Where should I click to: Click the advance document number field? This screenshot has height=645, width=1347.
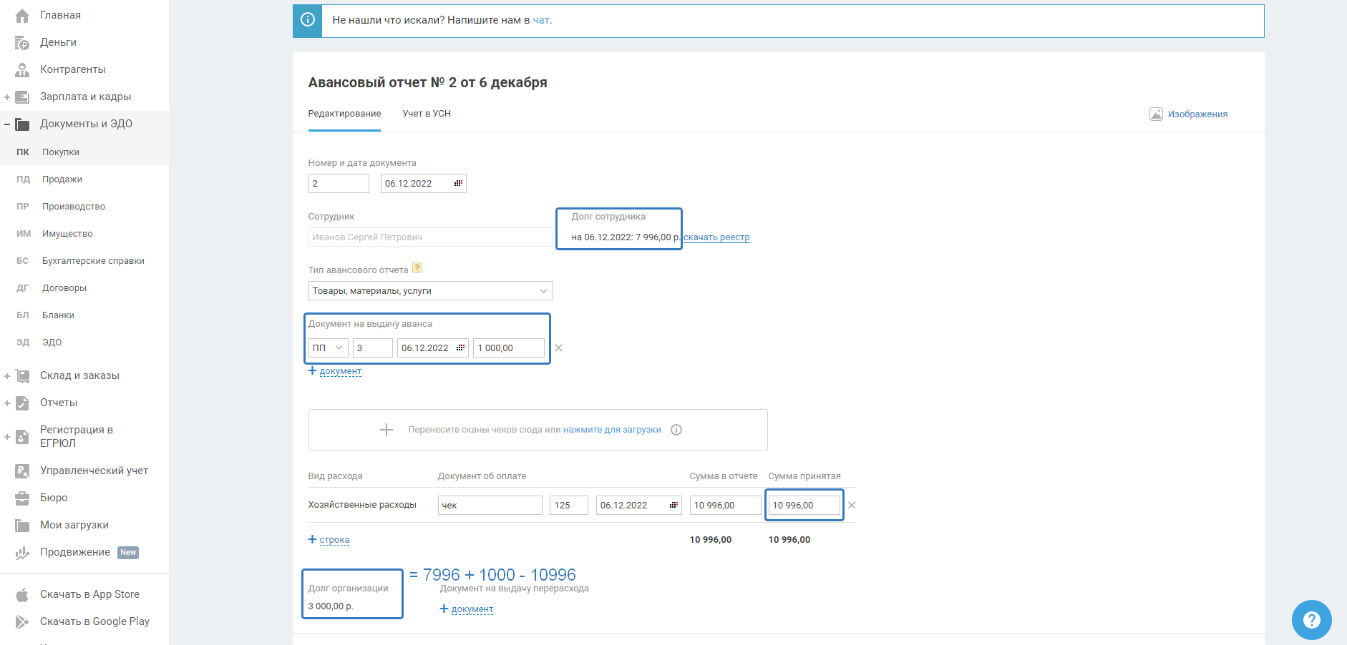point(373,348)
